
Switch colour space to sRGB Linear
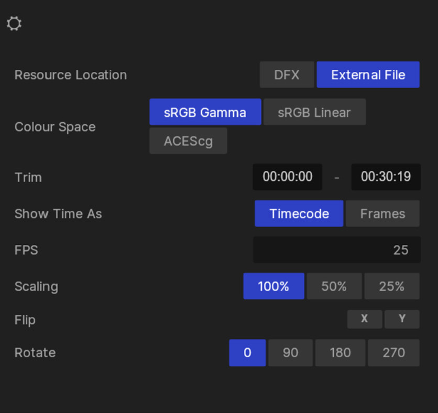click(x=314, y=112)
